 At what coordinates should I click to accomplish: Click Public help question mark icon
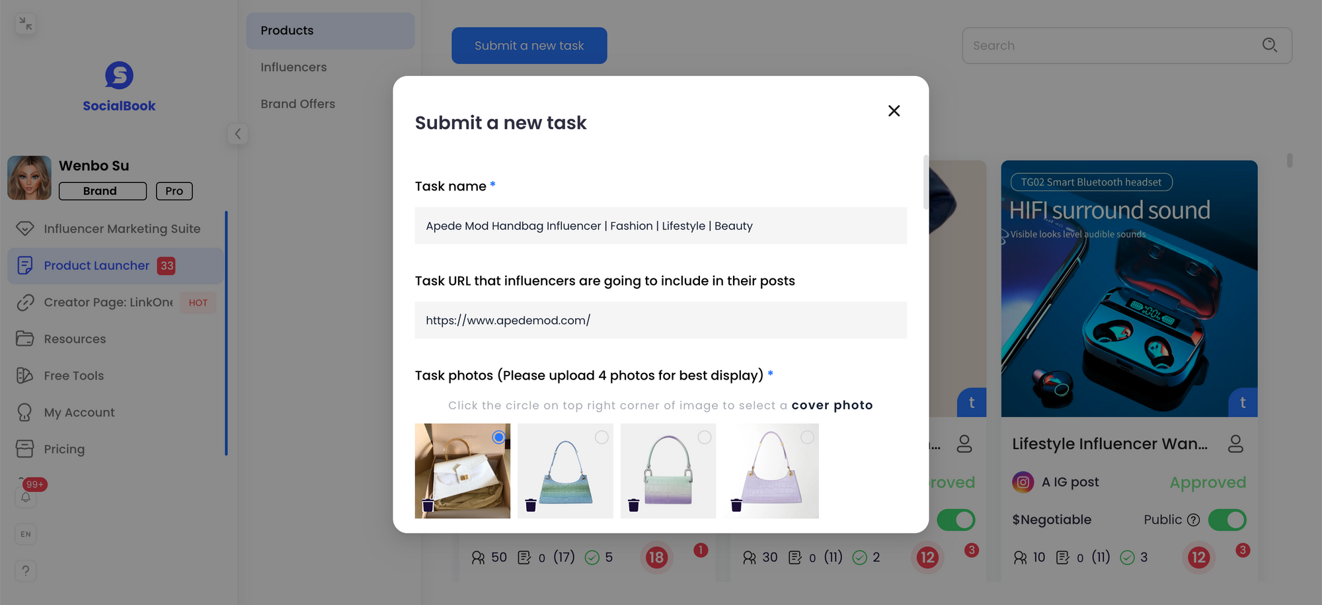coord(1193,520)
